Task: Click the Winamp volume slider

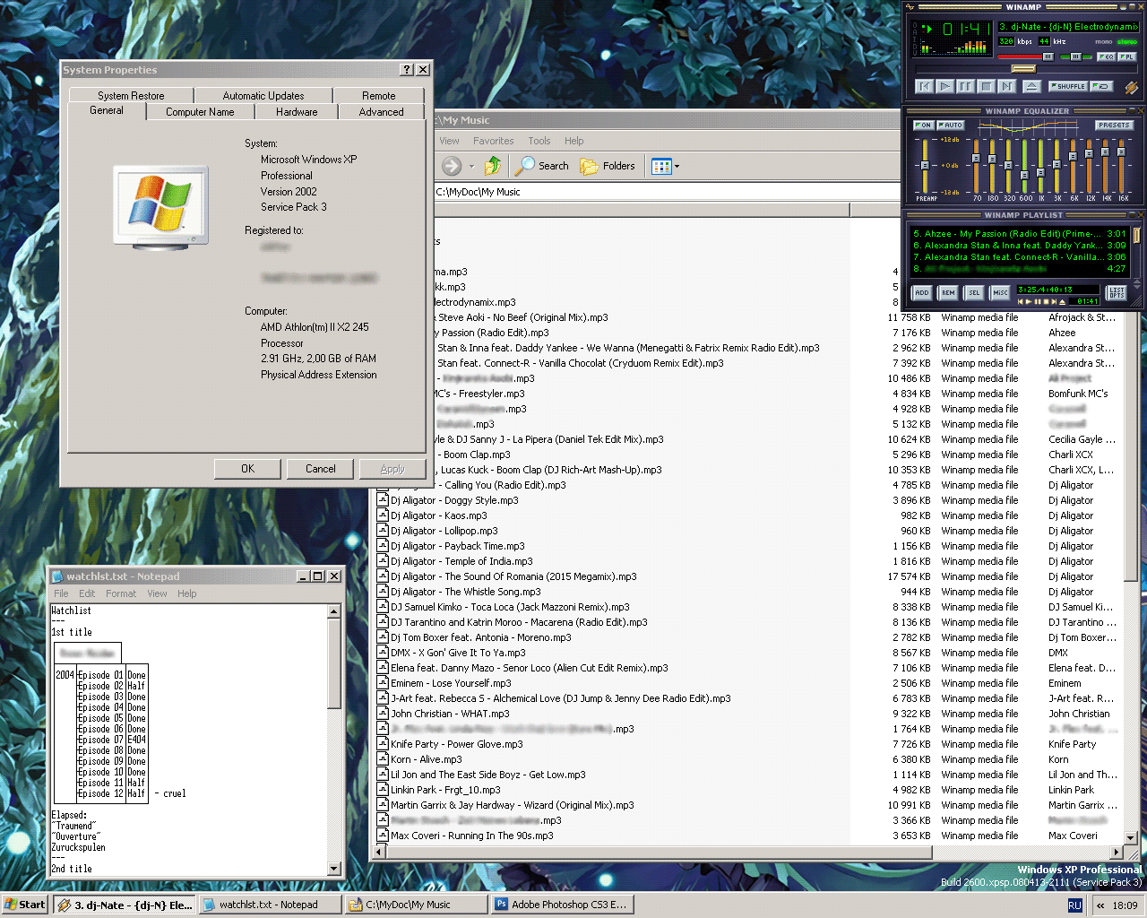Action: 1026,56
